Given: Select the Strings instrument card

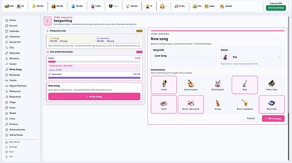Looking at the screenshot, I should [218, 104].
